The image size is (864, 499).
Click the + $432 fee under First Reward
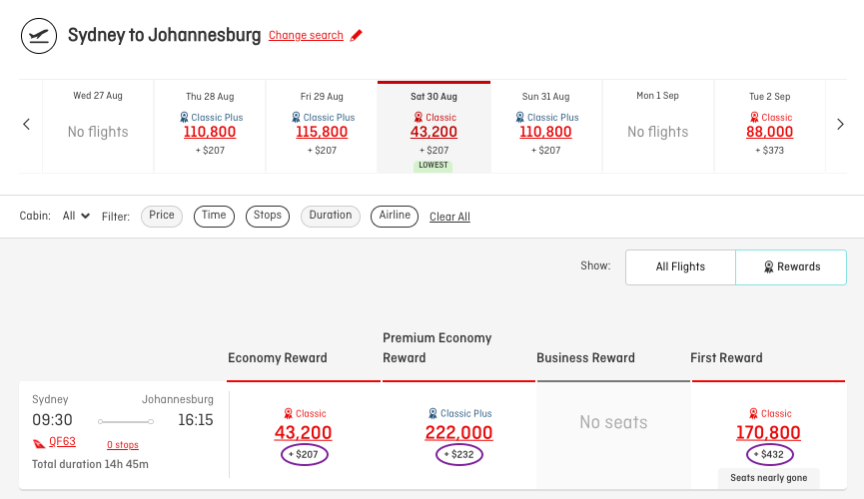(769, 455)
